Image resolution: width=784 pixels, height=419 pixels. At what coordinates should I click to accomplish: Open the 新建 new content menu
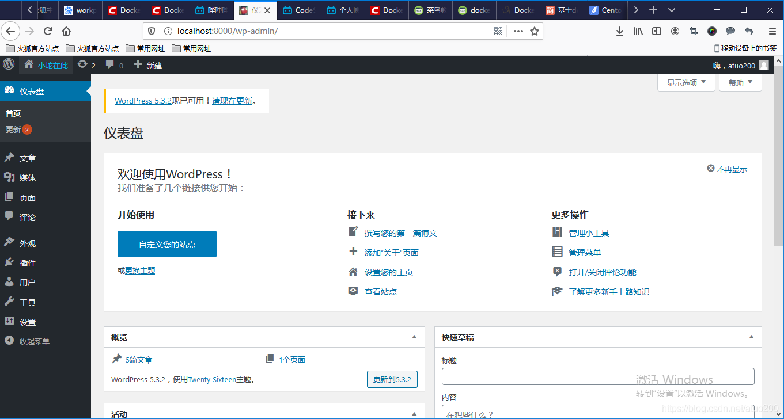tap(148, 65)
